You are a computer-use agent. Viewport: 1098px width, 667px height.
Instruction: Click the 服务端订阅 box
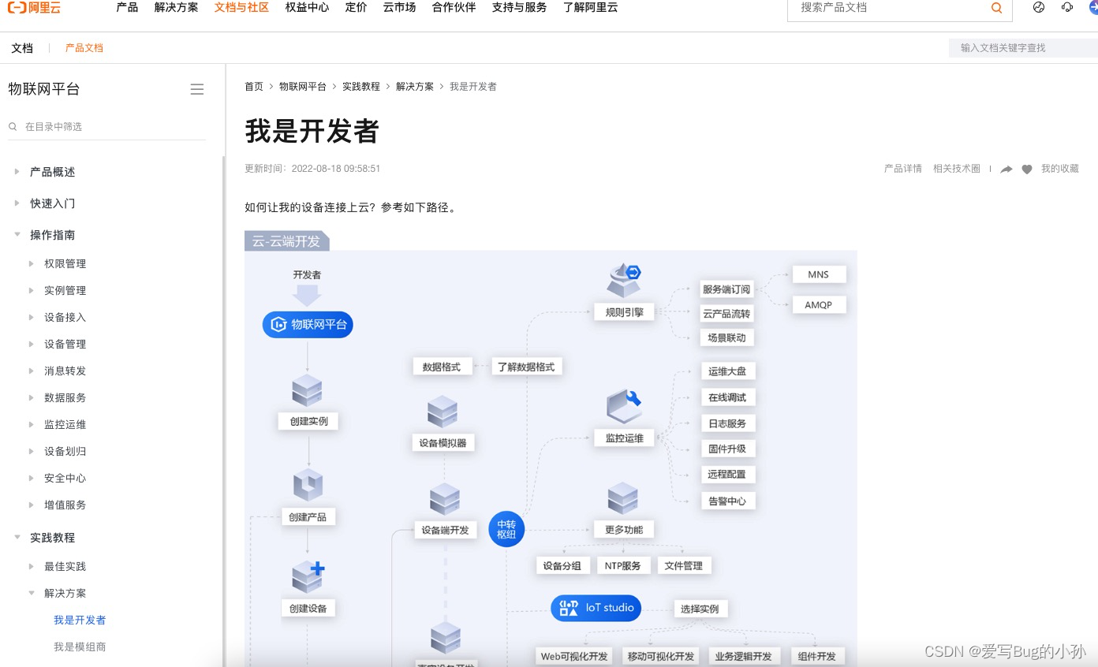[x=726, y=289]
